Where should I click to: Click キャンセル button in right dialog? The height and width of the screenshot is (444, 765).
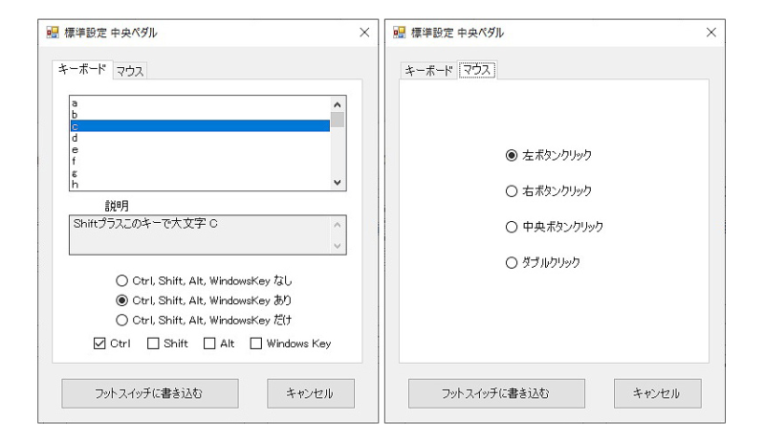(657, 393)
